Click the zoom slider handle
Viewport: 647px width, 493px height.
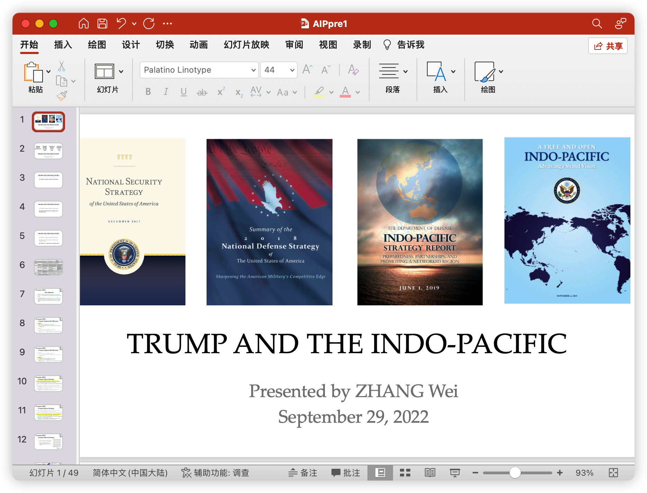pyautogui.click(x=515, y=473)
